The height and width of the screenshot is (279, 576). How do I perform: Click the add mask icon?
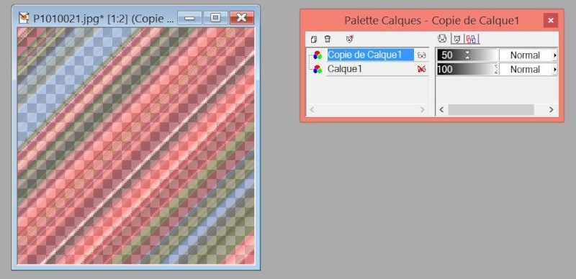tap(349, 39)
